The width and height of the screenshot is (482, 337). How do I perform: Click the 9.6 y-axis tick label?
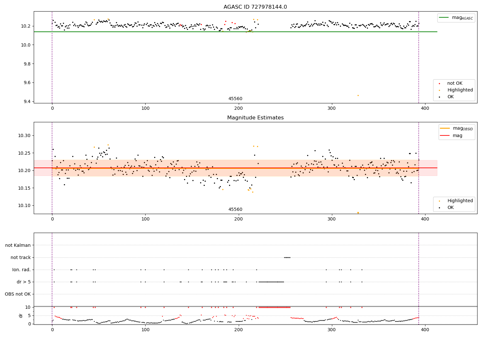tap(27, 83)
